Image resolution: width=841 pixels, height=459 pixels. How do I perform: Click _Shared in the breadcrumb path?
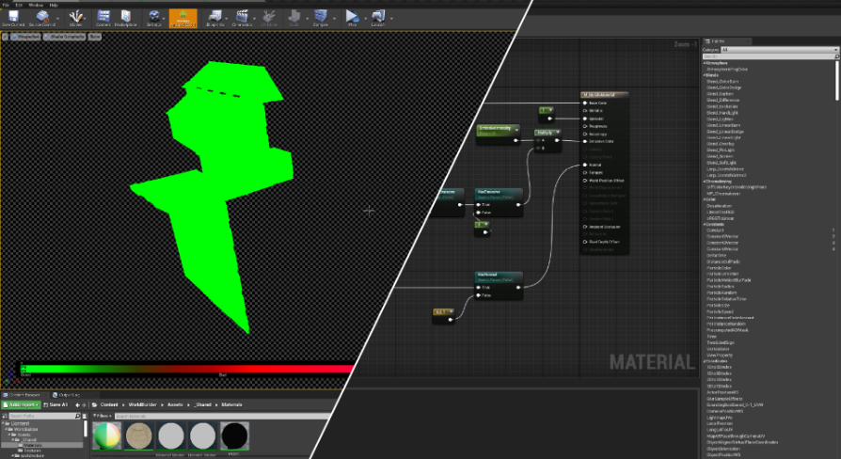[203, 404]
